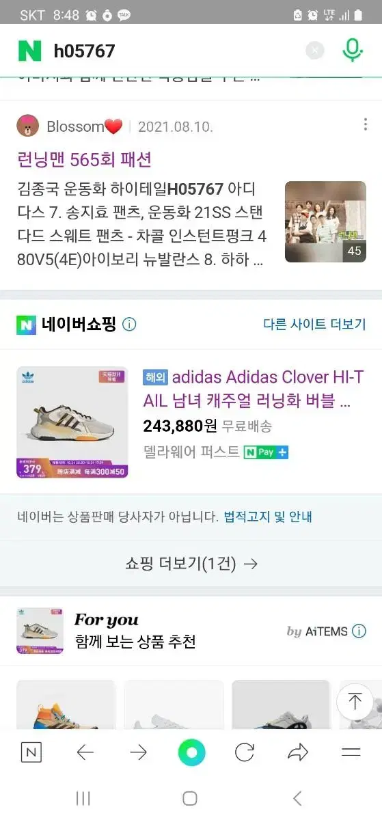Jump to top with the up-arrow button
This screenshot has width=382, height=820.
pyautogui.click(x=355, y=700)
